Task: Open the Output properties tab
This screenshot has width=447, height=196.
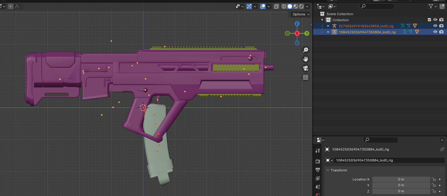Action: pos(318,170)
